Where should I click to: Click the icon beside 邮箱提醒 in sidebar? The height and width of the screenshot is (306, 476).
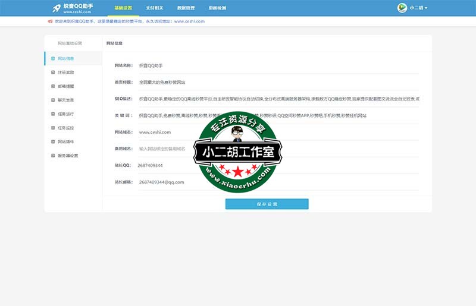[x=52, y=86]
